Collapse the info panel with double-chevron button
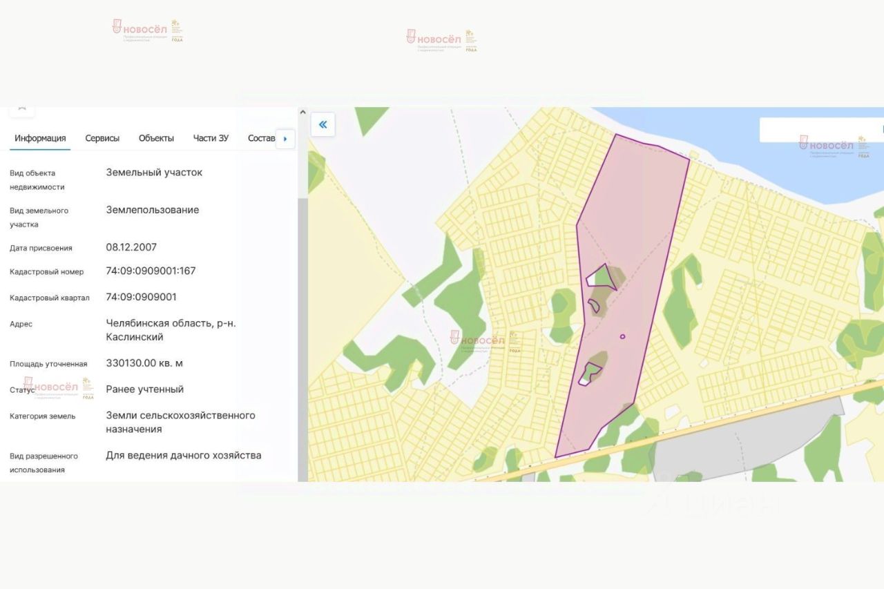 323,125
